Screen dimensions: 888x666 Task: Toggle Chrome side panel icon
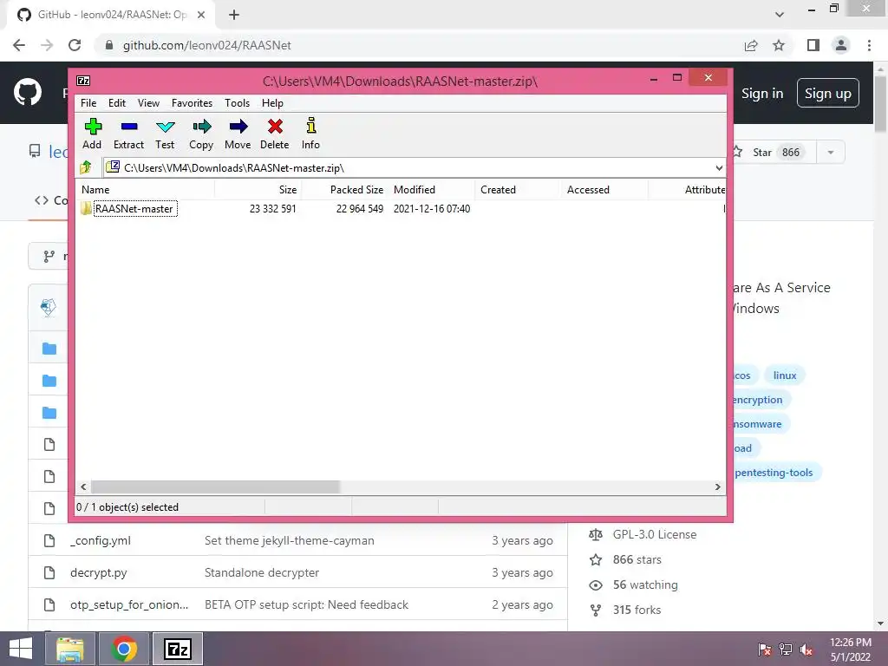point(813,45)
